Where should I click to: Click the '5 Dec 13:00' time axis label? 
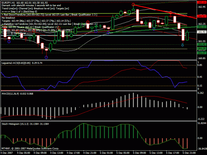(x=156, y=153)
